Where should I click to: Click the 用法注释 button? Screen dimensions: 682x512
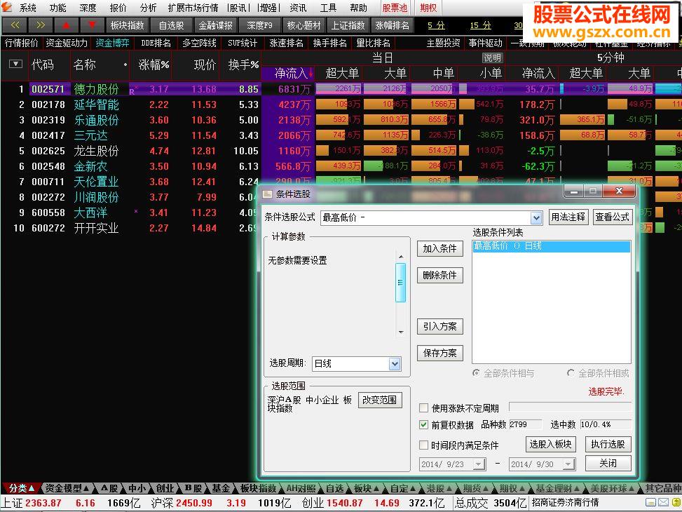[568, 217]
